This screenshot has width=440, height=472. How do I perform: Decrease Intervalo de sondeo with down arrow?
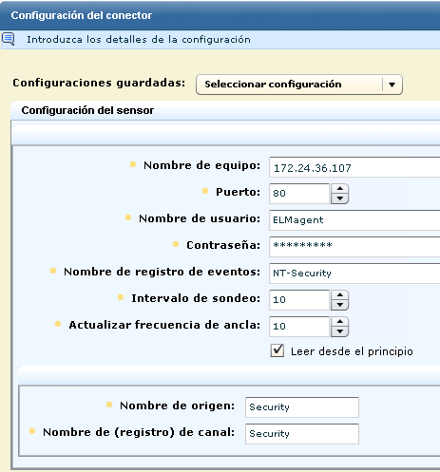pyautogui.click(x=339, y=305)
